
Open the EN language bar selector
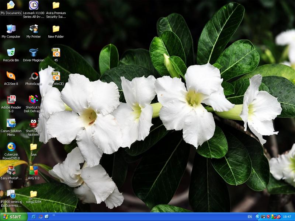tap(250, 217)
